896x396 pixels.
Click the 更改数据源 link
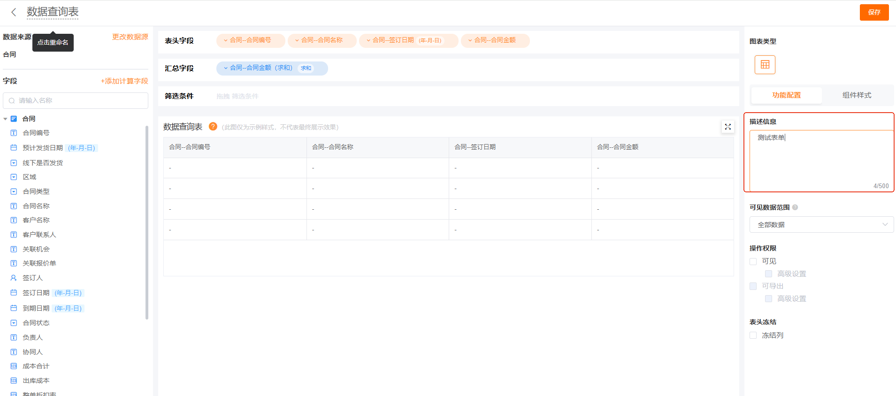point(130,37)
